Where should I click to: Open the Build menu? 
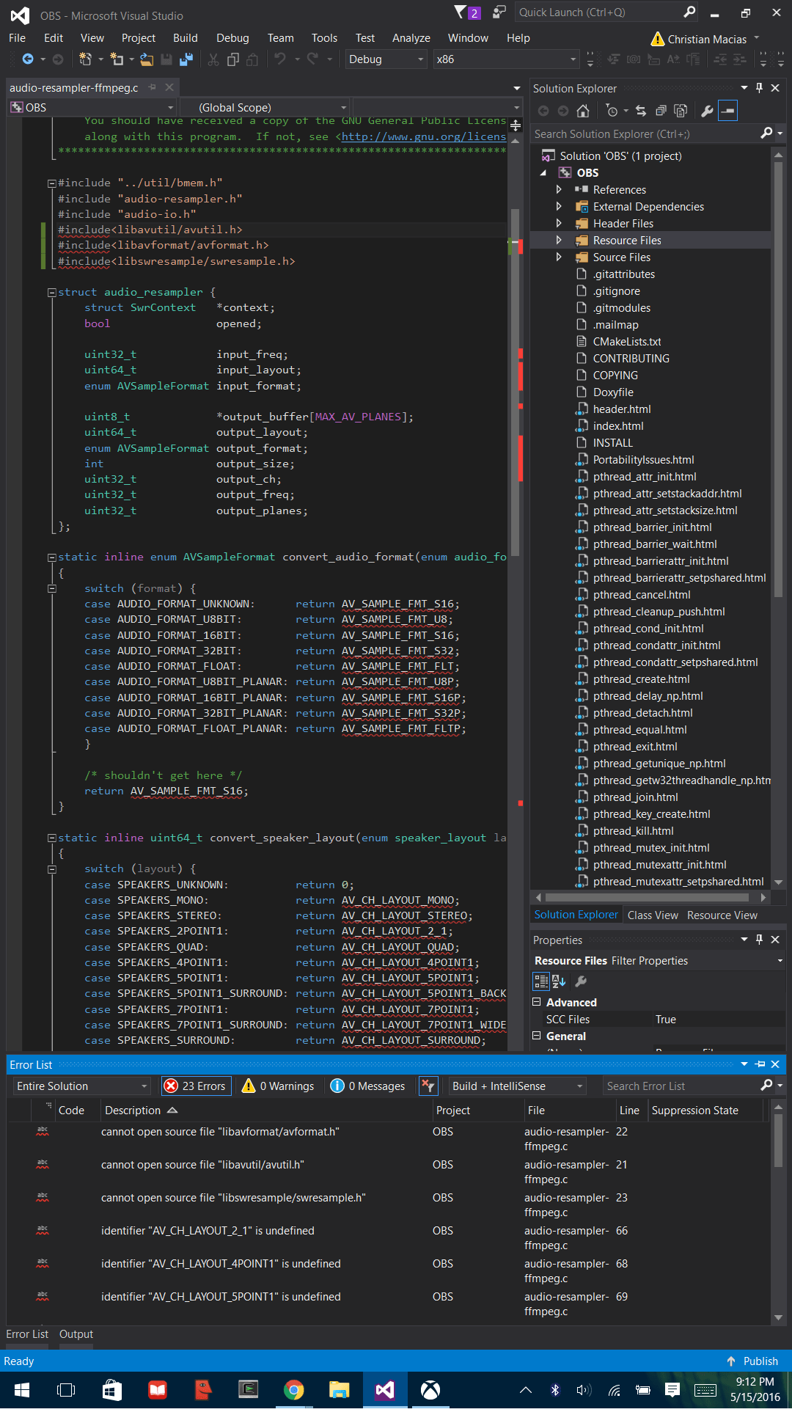click(186, 38)
